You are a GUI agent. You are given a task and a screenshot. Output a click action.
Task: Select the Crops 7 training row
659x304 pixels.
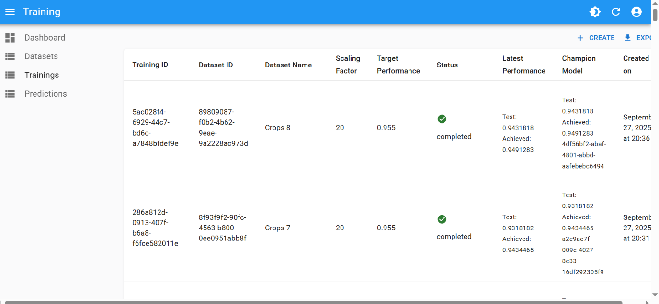pyautogui.click(x=278, y=228)
